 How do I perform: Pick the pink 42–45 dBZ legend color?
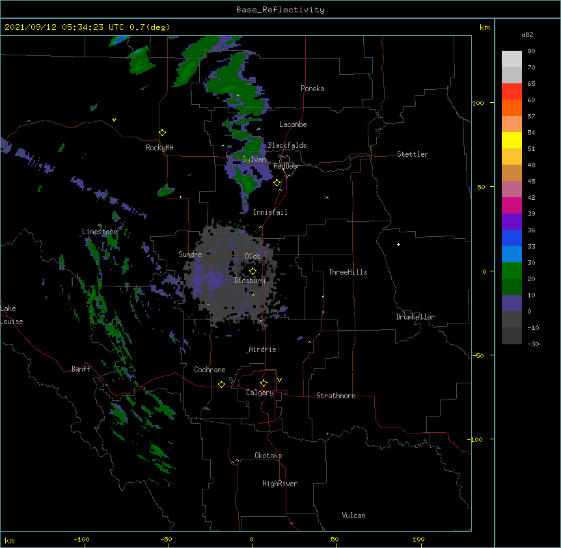click(x=512, y=189)
